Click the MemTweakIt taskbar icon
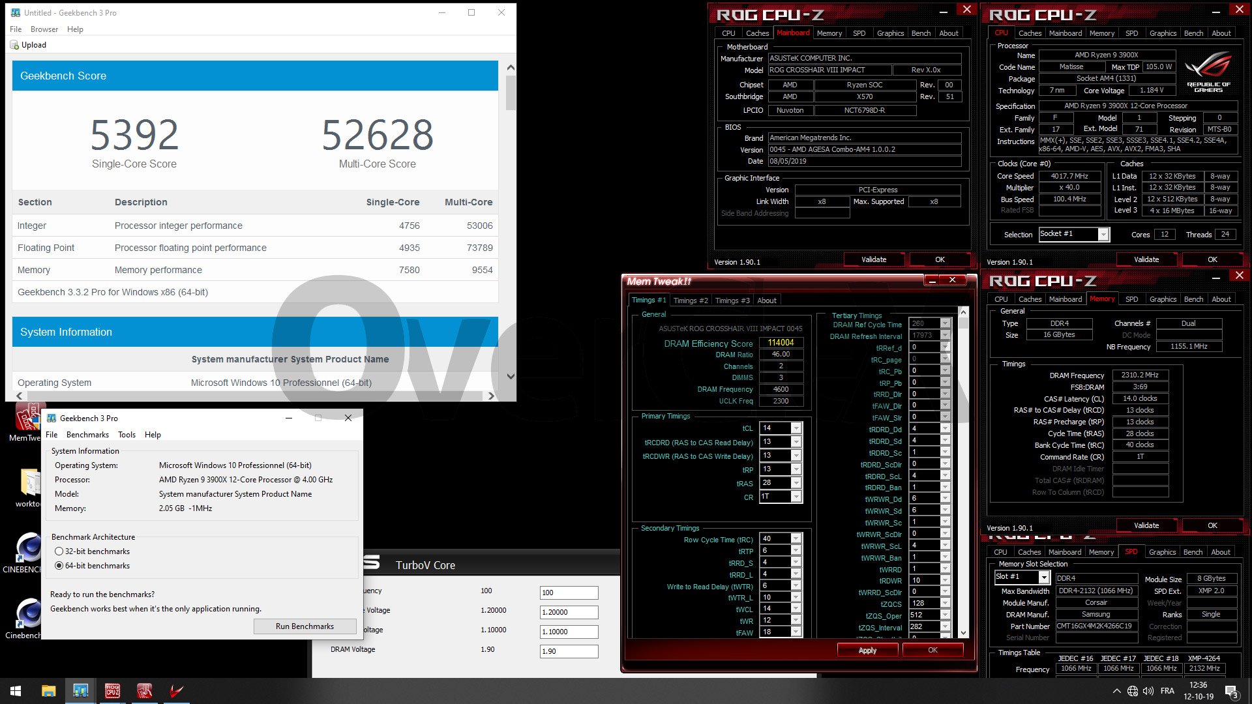 pyautogui.click(x=145, y=691)
